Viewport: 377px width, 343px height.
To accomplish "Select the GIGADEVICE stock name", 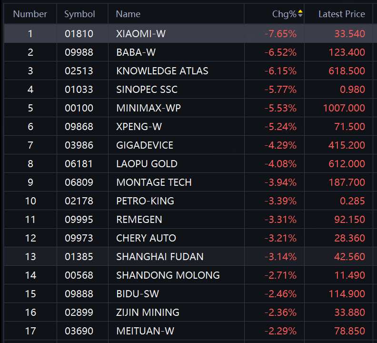I will click(145, 145).
